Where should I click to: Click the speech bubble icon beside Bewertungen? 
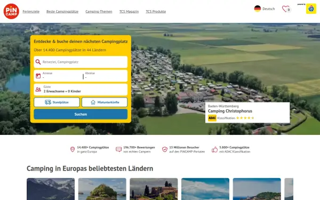[118, 149]
